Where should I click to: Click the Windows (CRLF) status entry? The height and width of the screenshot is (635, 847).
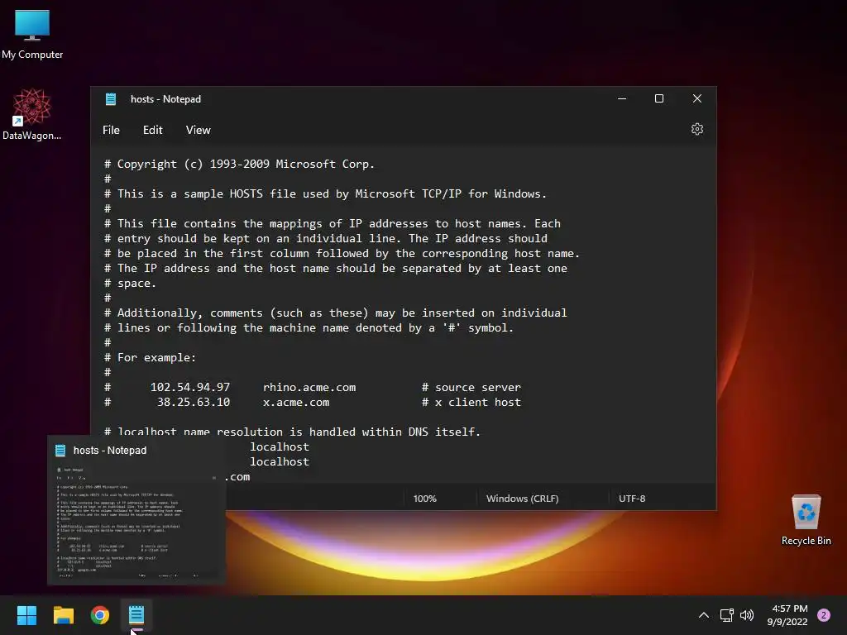(523, 499)
